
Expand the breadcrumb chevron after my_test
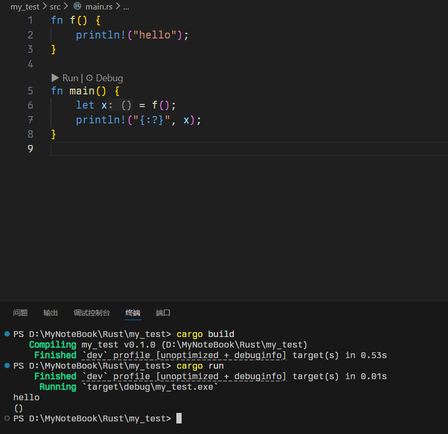click(45, 7)
